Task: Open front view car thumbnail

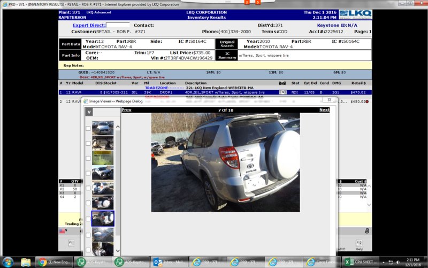Action: (x=103, y=128)
